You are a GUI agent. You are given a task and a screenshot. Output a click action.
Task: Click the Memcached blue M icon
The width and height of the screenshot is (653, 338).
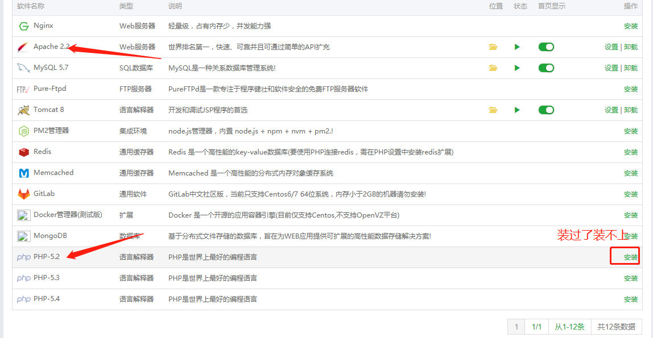point(24,173)
